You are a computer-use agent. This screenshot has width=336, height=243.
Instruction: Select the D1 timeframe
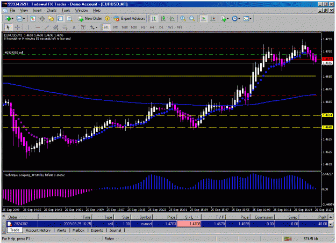click(x=161, y=27)
